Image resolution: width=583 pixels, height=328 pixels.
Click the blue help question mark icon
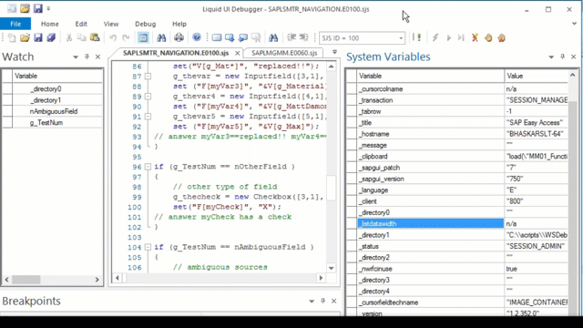[197, 37]
